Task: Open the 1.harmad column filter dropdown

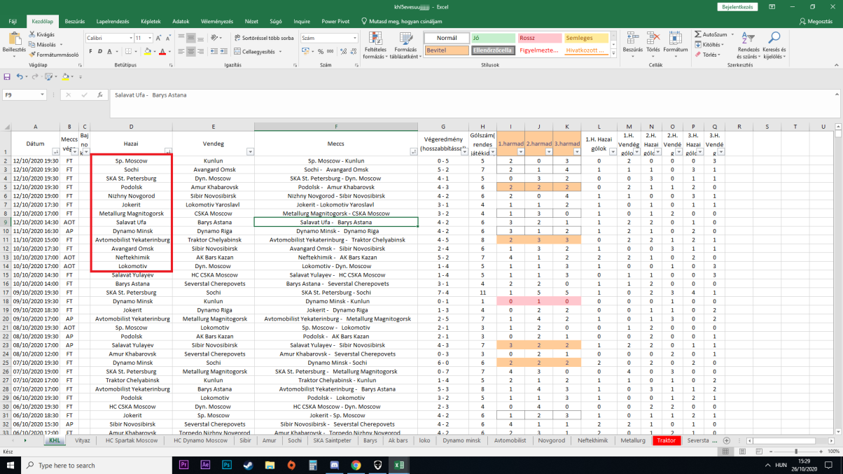Action: [x=520, y=152]
